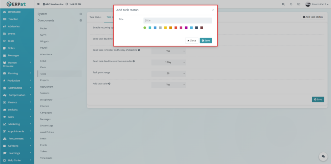Click the Finance money icon
Image resolution: width=331 pixels, height=164 pixels.
[x=5, y=103]
